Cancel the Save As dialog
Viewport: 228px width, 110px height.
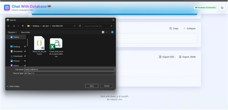pyautogui.click(x=107, y=86)
